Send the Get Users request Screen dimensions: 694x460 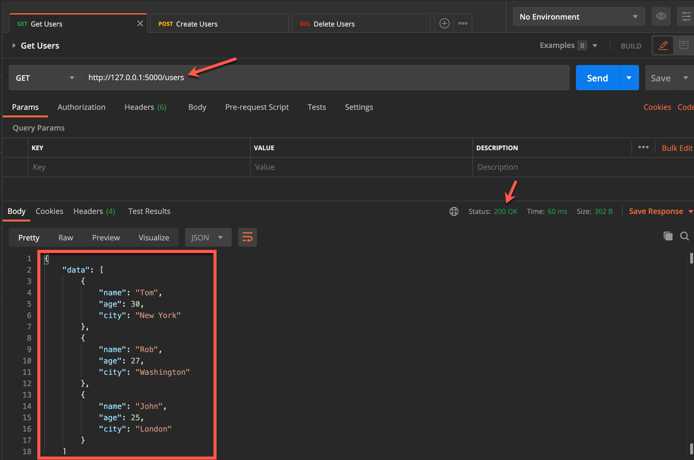point(597,78)
